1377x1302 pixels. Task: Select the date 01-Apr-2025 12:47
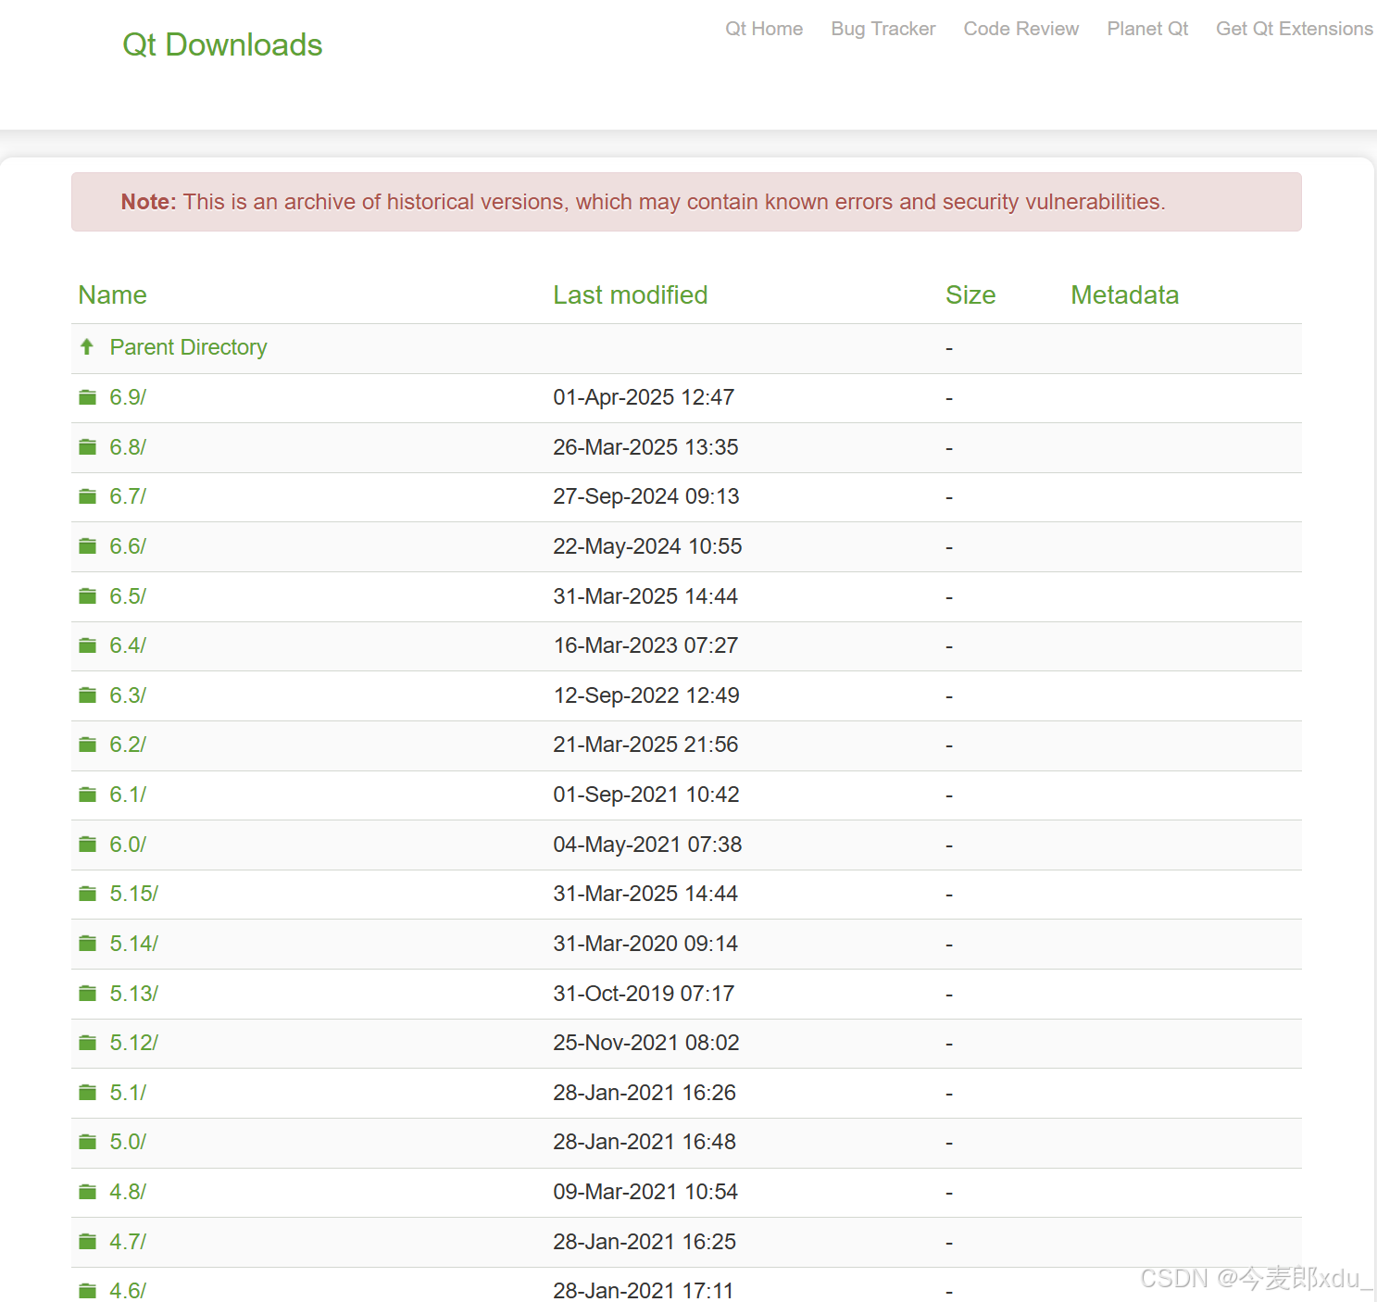tap(644, 397)
